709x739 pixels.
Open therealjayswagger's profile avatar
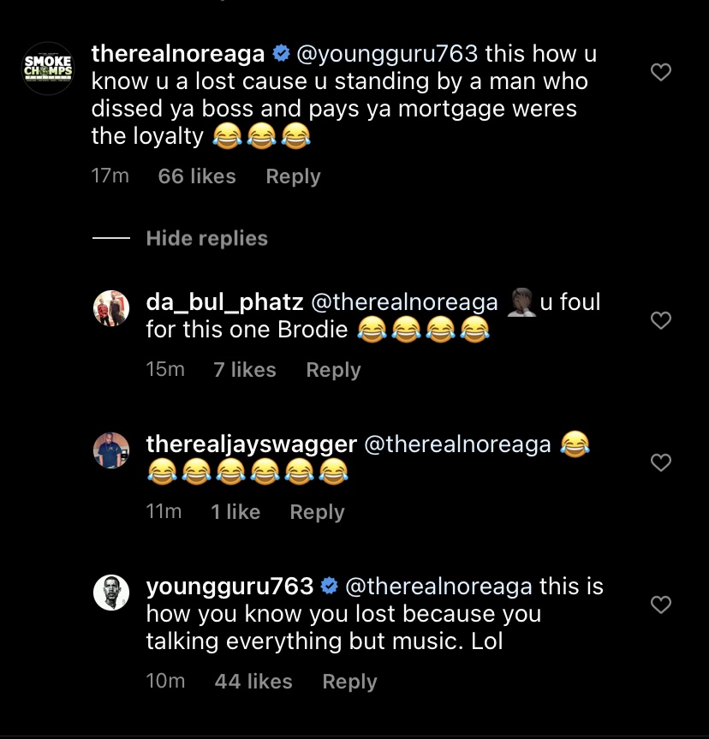click(x=111, y=450)
